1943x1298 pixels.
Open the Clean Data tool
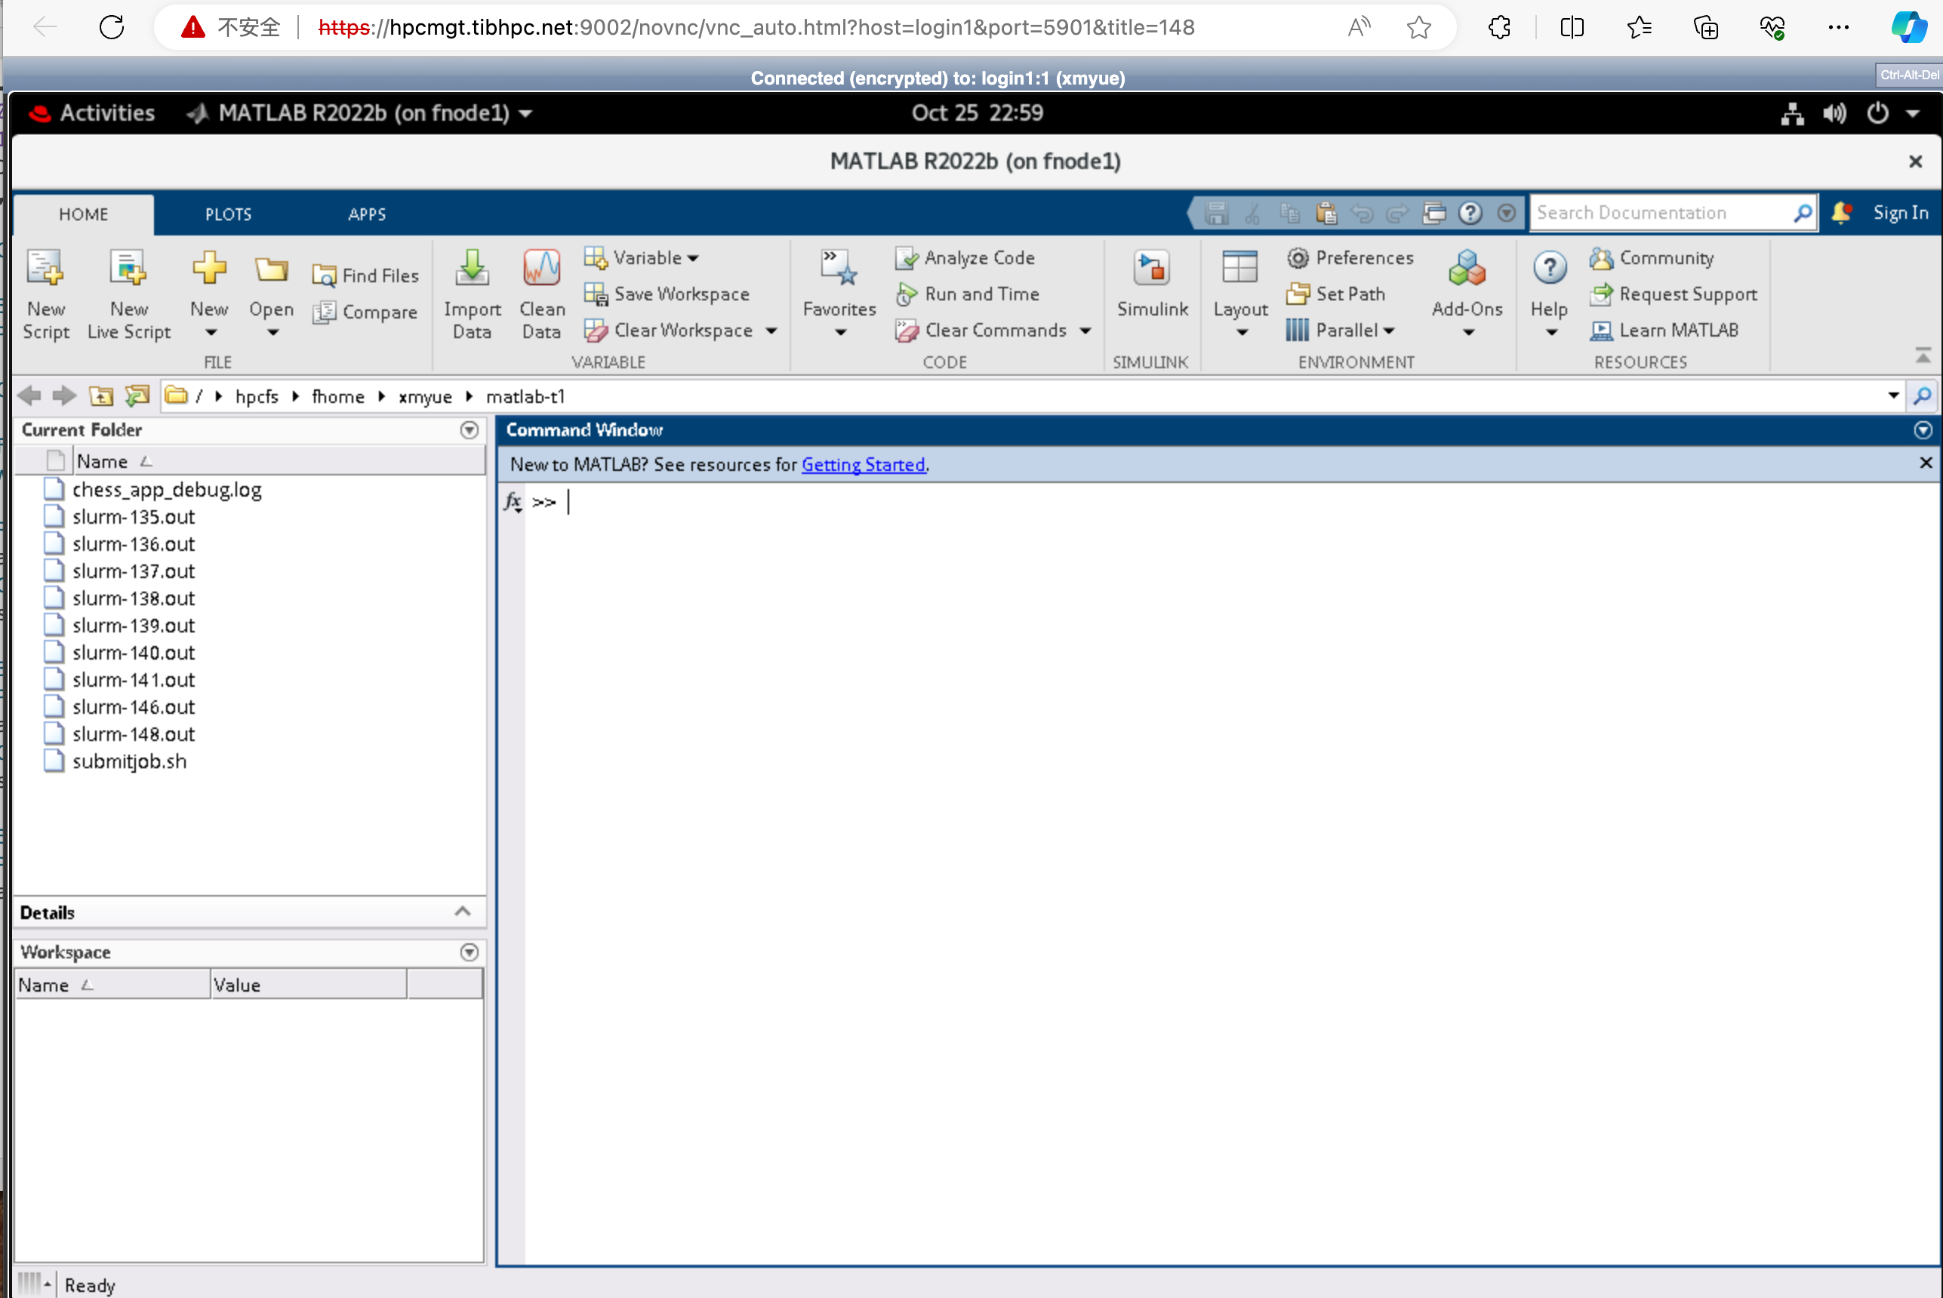[541, 295]
